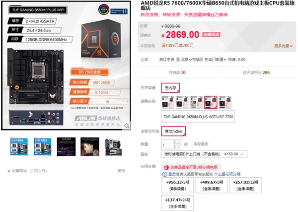View the CPU chip gallery thumbnail
Viewport: 298px width, 212px height.
click(90, 146)
